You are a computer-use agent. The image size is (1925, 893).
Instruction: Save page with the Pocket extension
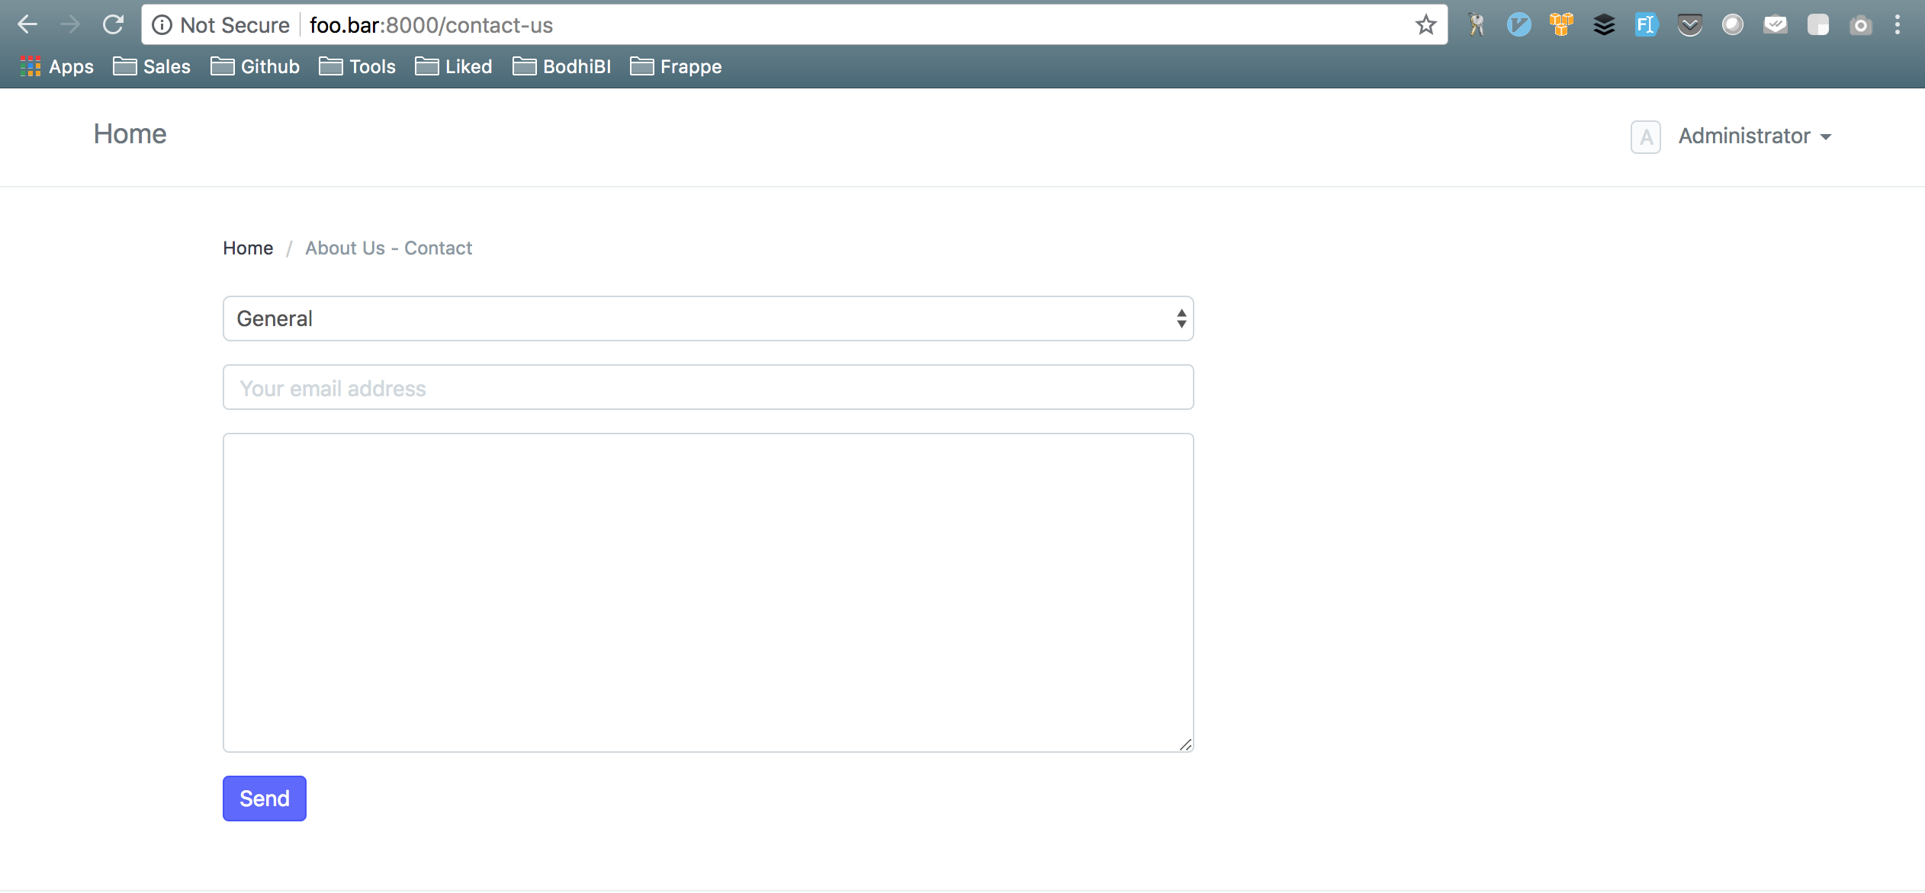[1689, 25]
